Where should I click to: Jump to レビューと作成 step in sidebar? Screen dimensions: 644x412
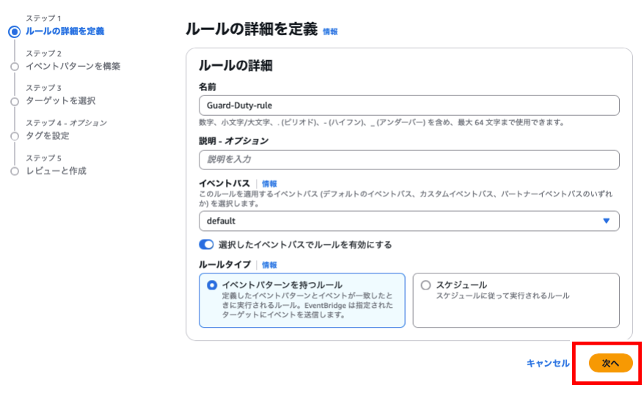coord(56,171)
